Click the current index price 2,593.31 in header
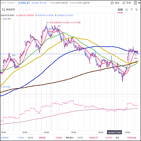The height and width of the screenshot is (141, 141). [x=24, y=3]
